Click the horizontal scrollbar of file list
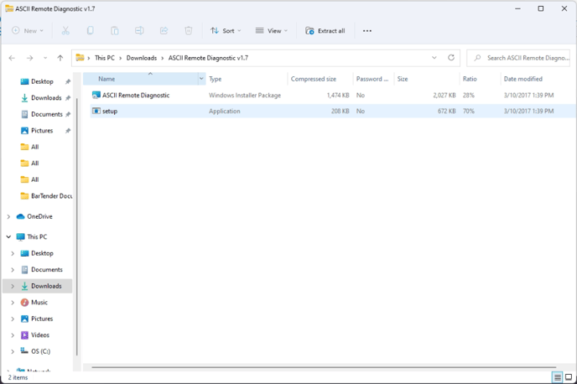 (324, 367)
